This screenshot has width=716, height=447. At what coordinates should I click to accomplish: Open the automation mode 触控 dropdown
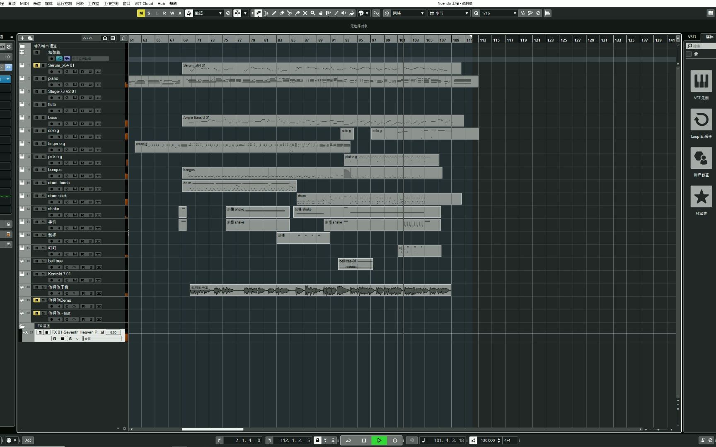click(209, 13)
